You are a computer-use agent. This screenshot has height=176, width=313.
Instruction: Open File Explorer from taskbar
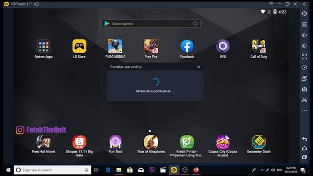point(119,170)
